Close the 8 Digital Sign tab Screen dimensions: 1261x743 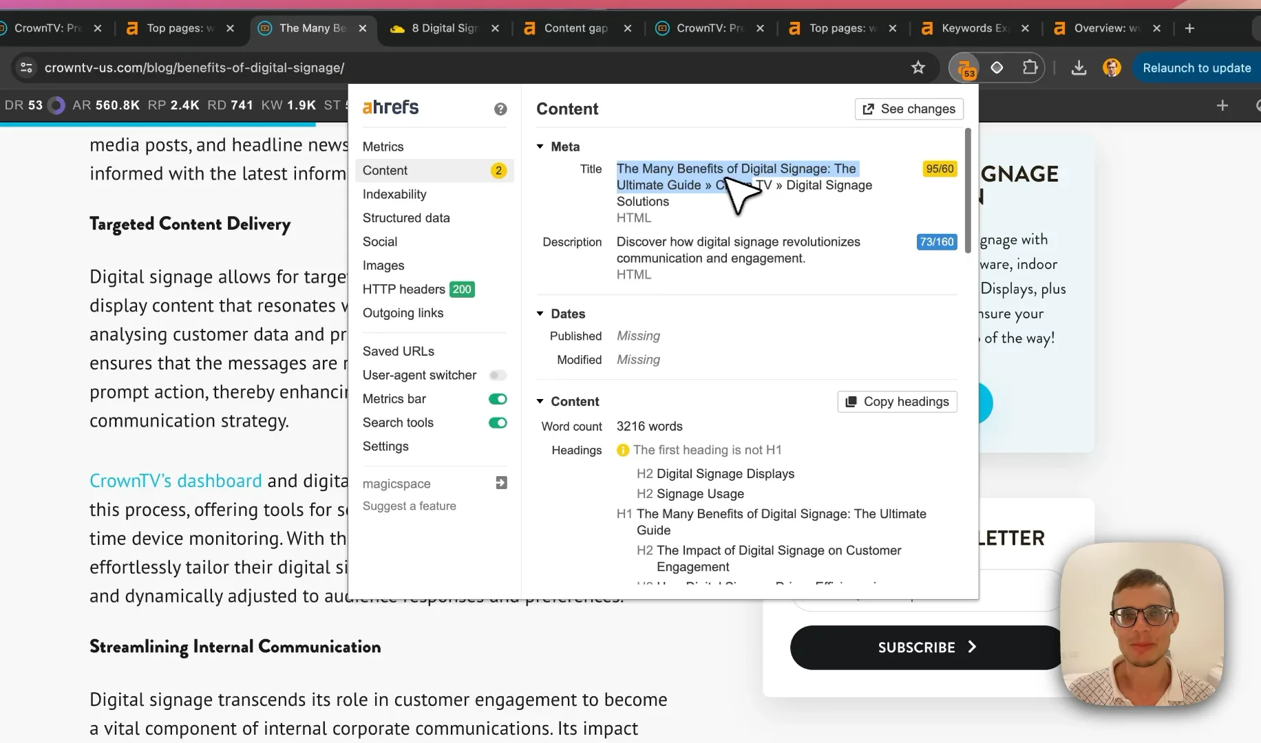pos(495,28)
